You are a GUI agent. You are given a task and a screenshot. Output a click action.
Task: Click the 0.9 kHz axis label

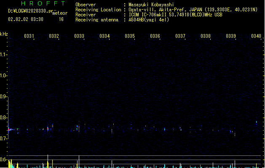point(3,97)
